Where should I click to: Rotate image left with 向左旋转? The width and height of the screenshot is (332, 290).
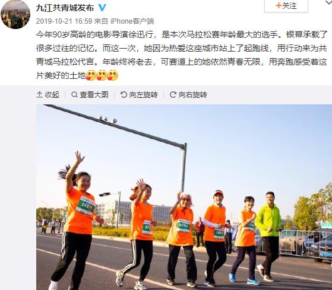click(139, 95)
